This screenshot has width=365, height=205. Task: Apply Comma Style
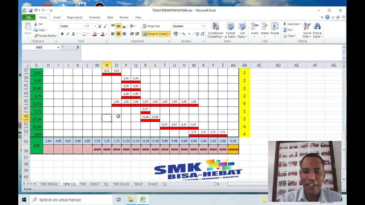point(189,34)
